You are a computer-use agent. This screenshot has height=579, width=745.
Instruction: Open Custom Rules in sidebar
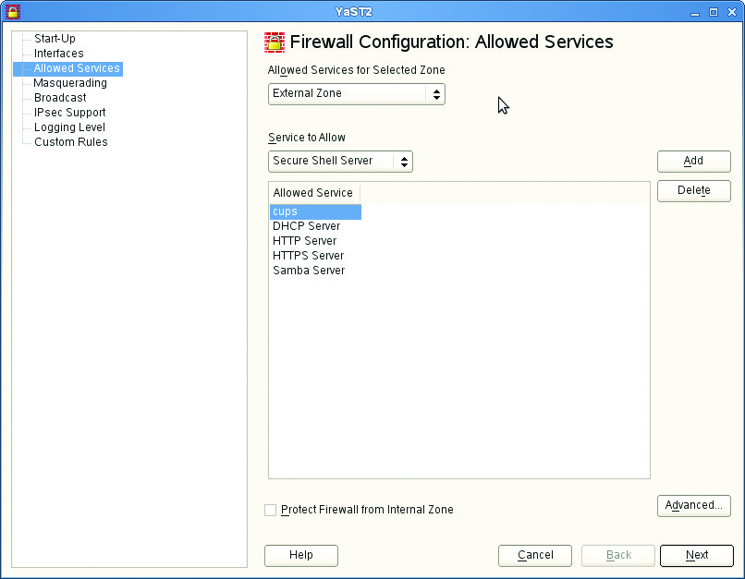point(70,142)
